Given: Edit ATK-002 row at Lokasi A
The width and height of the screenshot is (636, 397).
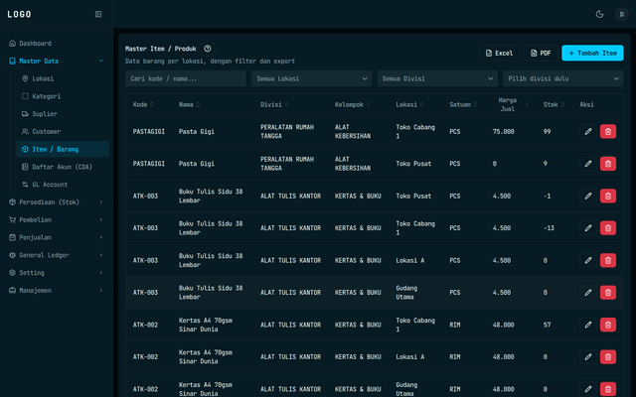Looking at the screenshot, I should (x=588, y=357).
